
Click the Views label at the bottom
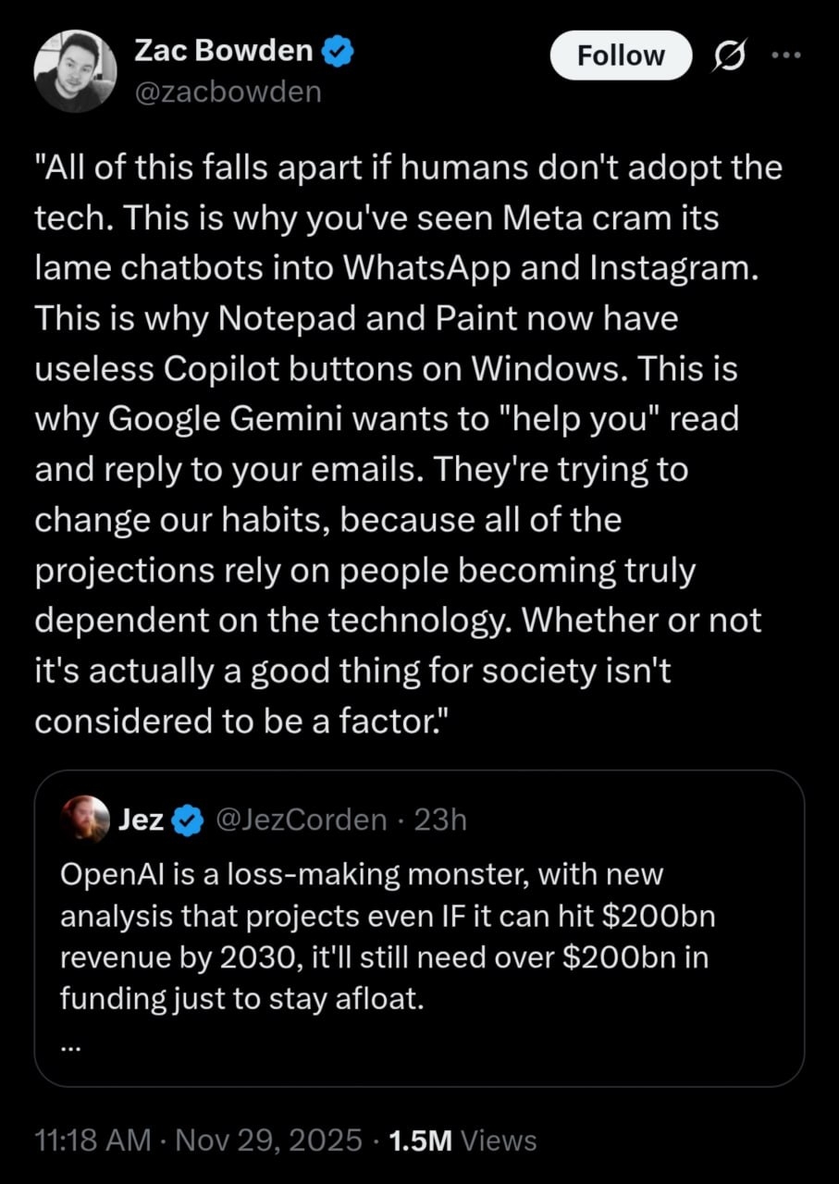point(498,1140)
